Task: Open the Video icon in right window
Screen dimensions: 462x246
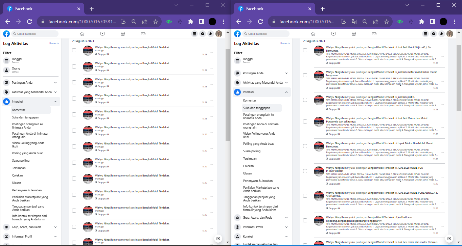Action: tap(333, 34)
